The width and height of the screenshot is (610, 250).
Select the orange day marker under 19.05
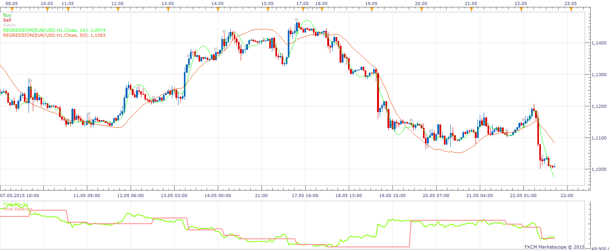tap(372, 10)
